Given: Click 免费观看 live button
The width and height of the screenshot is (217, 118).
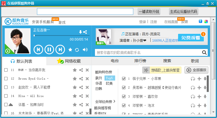Looking at the screenshot, I should (191, 37).
